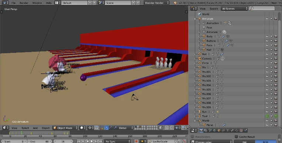Viewport: 282px width, 143px height.
Task: Expand the Camera tree item
Action: point(195,58)
